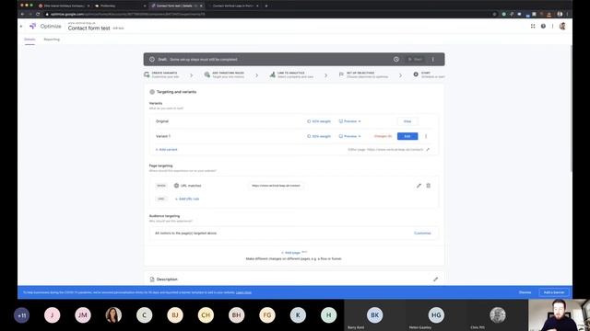The image size is (590, 331).
Task: Click the JM participant avatar
Action: (83, 315)
